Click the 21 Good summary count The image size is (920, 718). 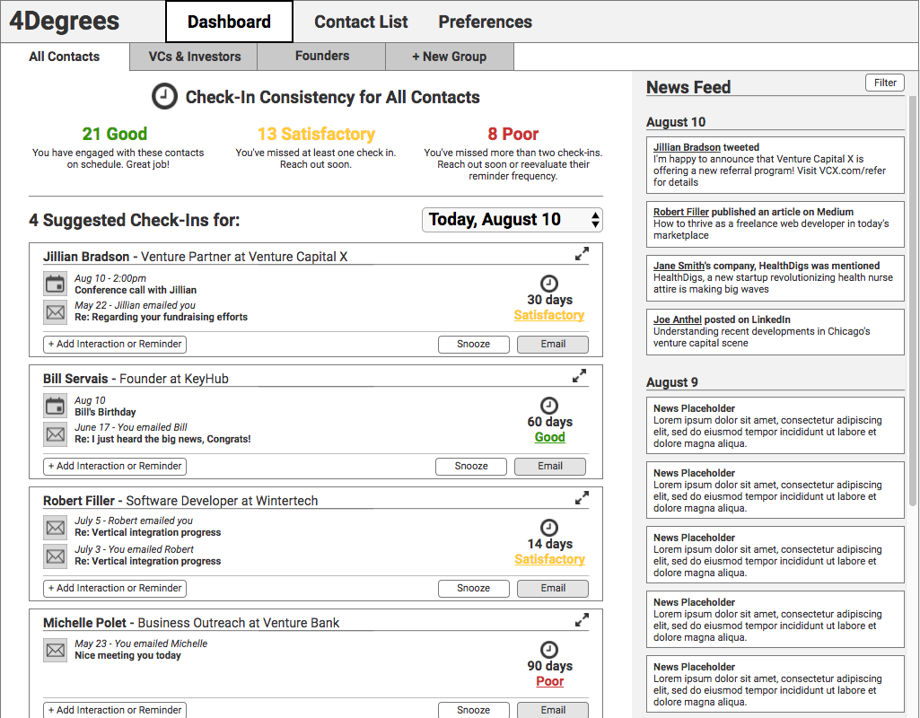(x=114, y=134)
